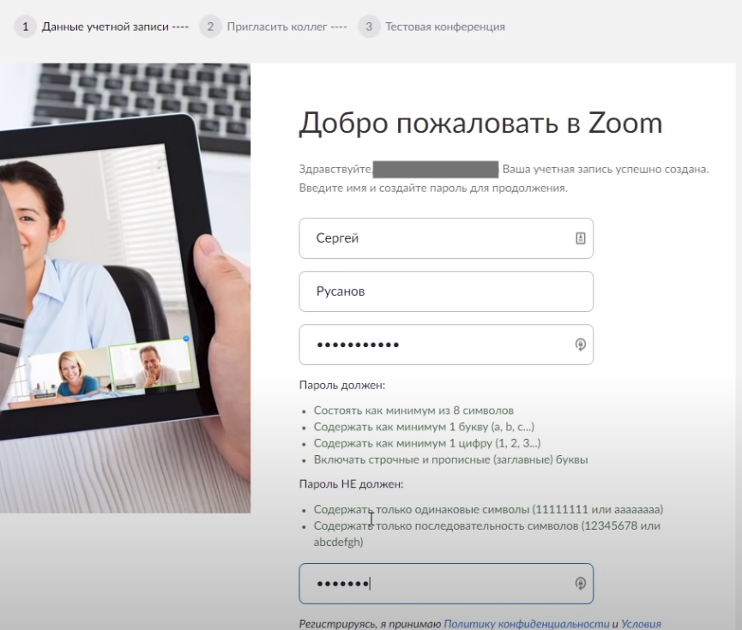Click the step 3 number circle
This screenshot has width=742, height=630.
click(369, 27)
